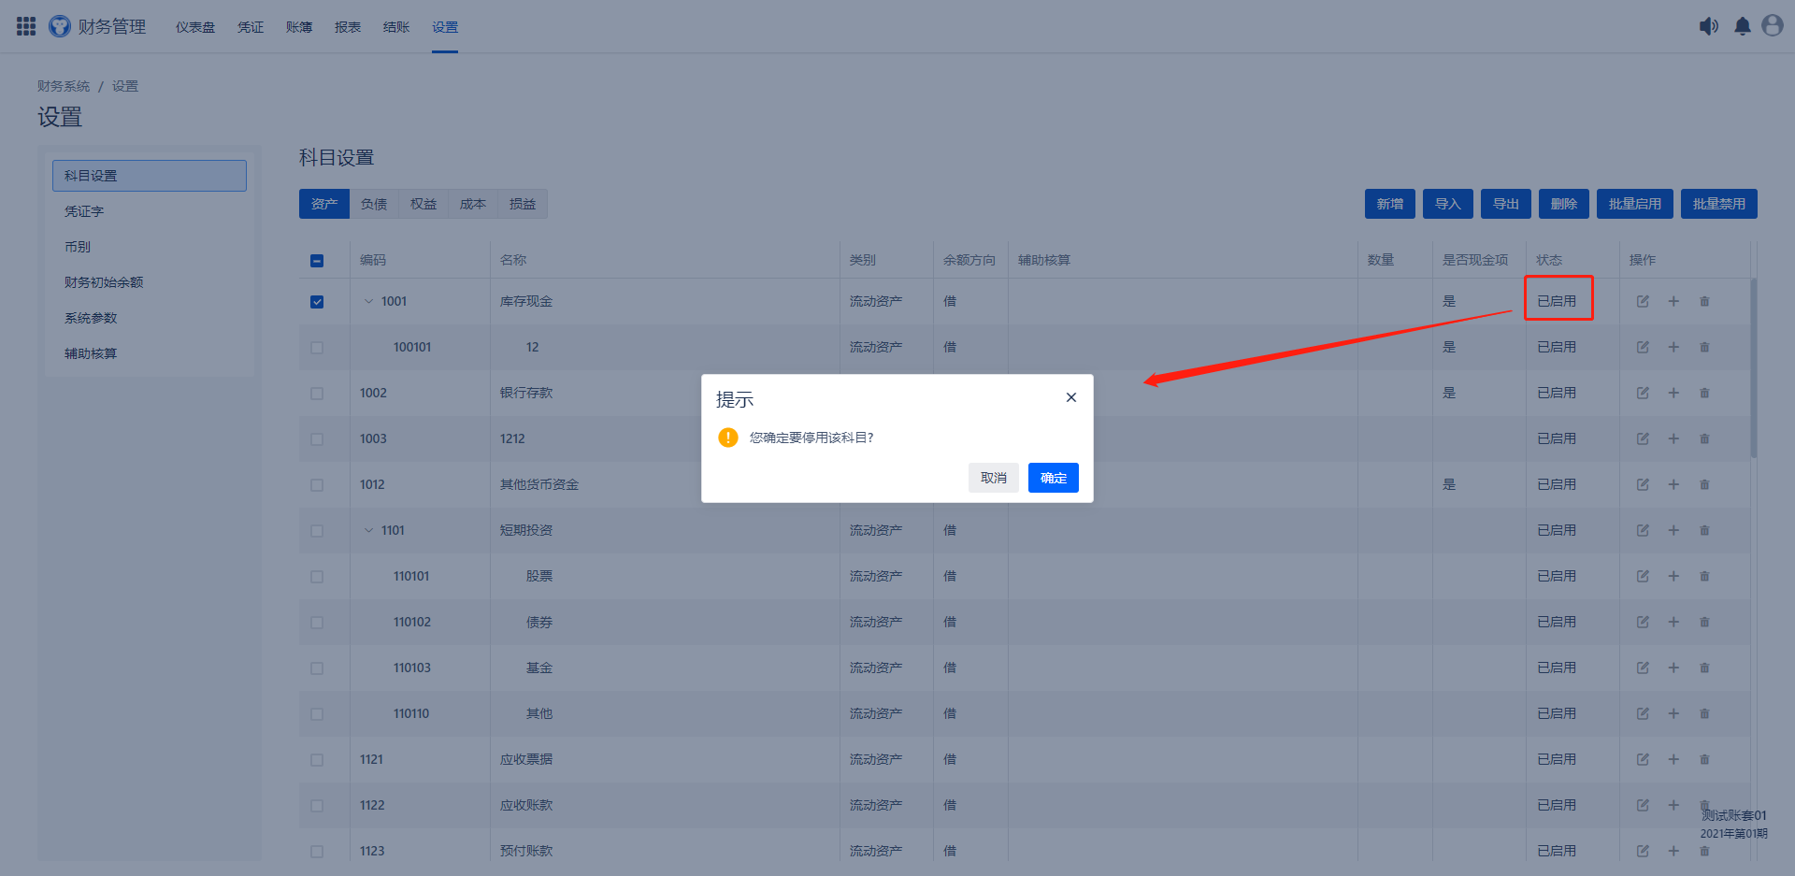Open the notifications bell icon
1795x876 pixels.
coord(1743,26)
